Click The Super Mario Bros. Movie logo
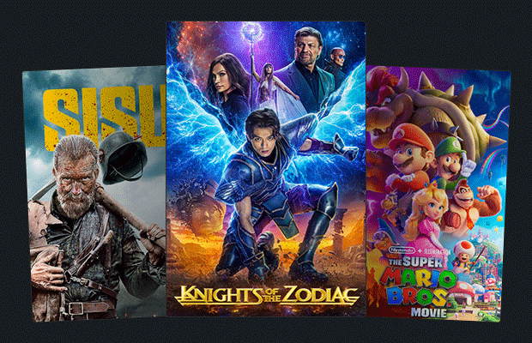Viewport: 532px width, 343px height. click(418, 286)
